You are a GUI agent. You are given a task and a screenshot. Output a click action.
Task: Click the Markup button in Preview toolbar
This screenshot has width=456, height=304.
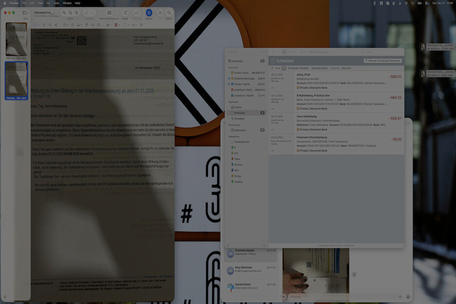[x=149, y=13]
